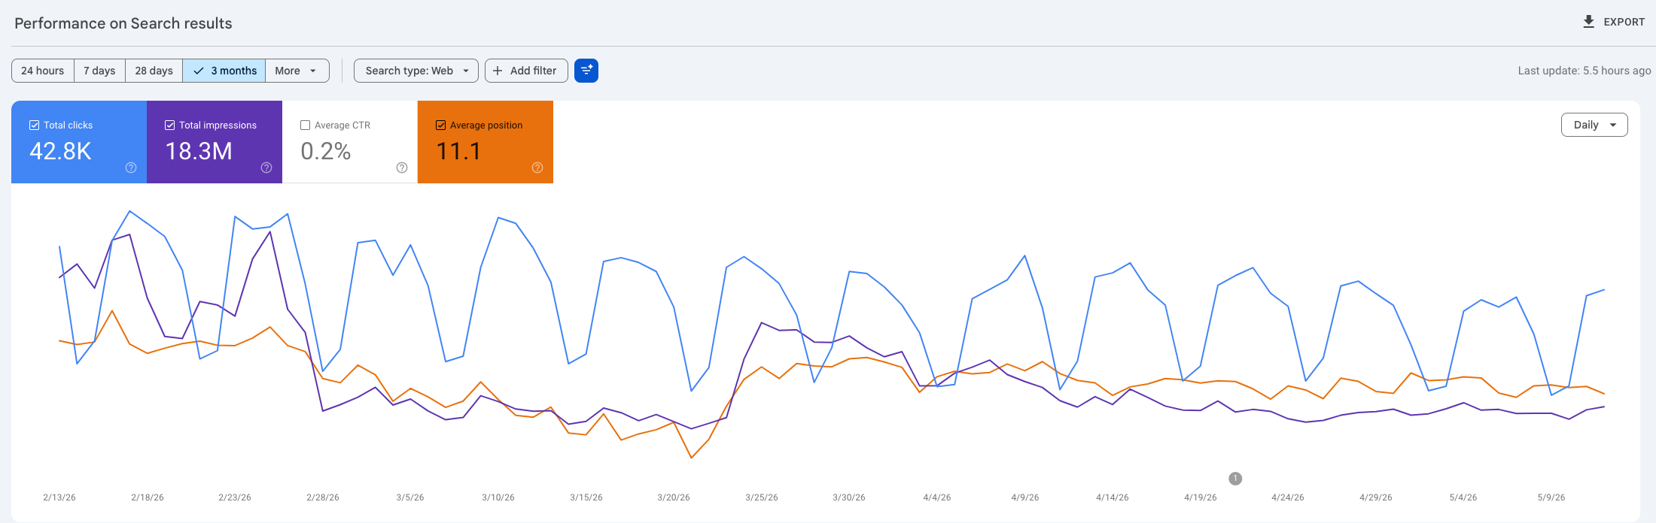Click the help icon on Average CTR card

[x=402, y=168]
